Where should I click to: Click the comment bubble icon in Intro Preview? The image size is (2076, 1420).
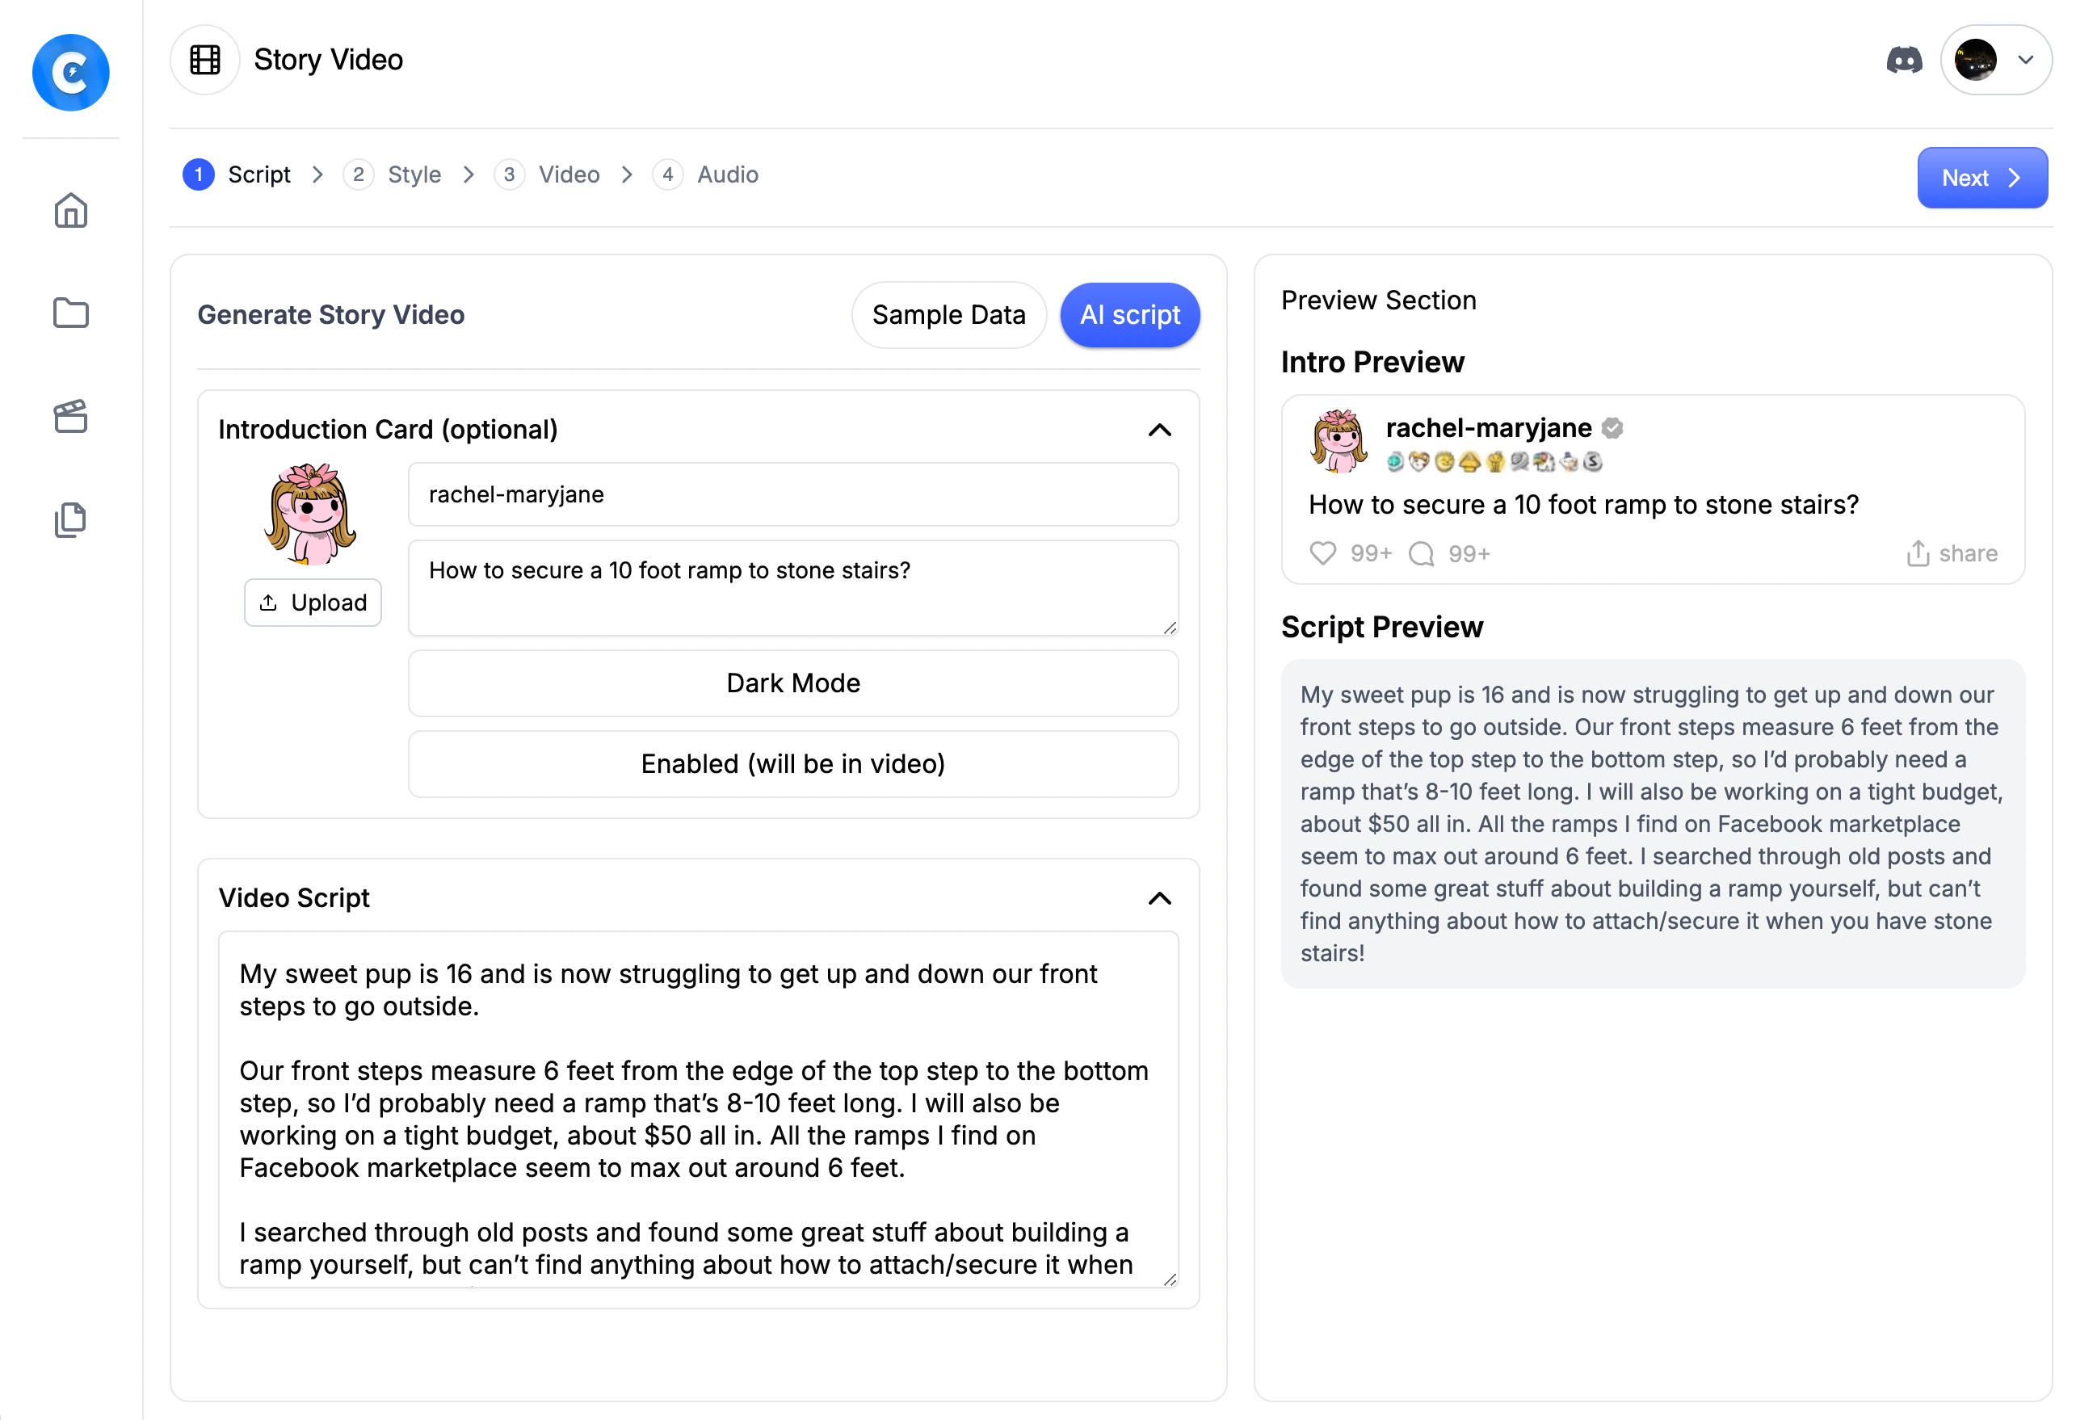point(1421,554)
